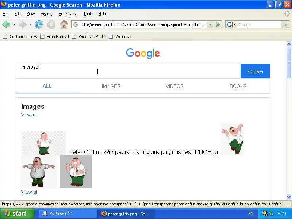This screenshot has width=292, height=219.
Task: Switch to the BOOKS results tab
Action: (238, 86)
